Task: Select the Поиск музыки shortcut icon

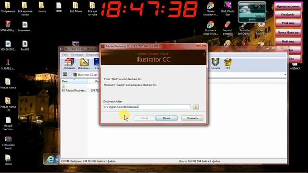Action: coord(211,9)
